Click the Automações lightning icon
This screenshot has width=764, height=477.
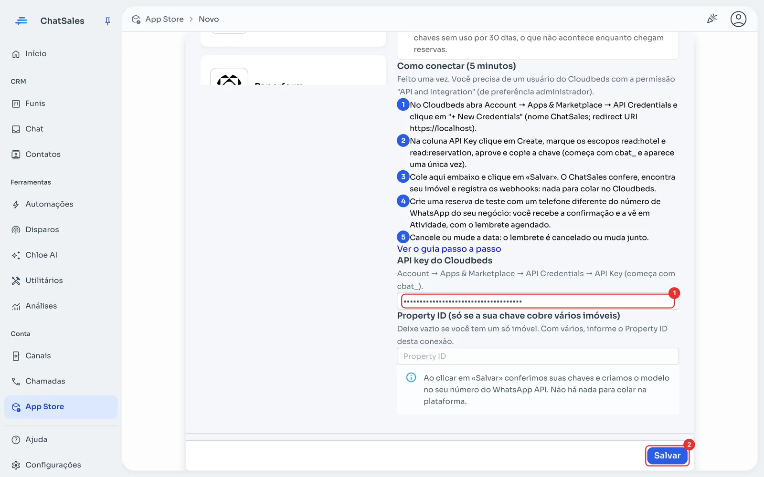pos(16,205)
